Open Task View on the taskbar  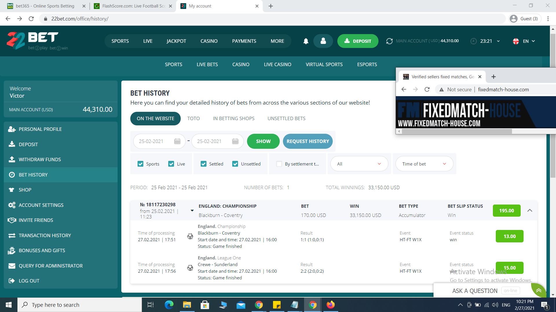(x=151, y=305)
